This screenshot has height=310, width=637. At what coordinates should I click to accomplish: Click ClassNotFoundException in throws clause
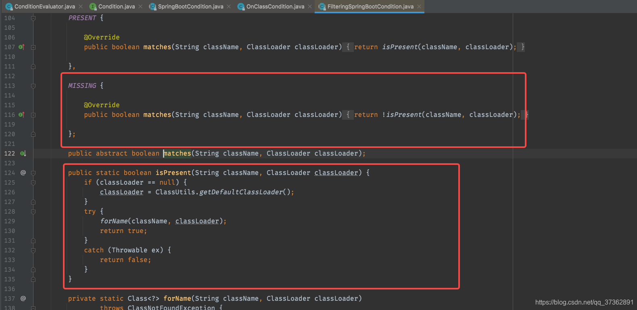(171, 307)
